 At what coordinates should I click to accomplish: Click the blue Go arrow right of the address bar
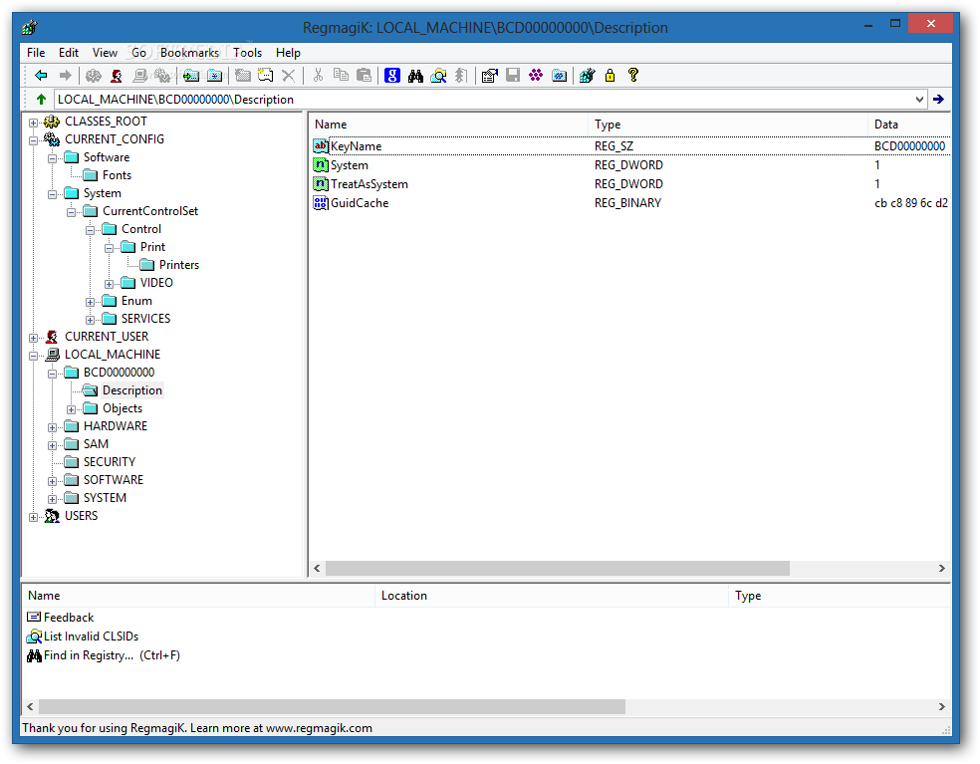[x=938, y=99]
